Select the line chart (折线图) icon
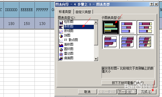Screen dimensions: 162x97 click(61, 31)
